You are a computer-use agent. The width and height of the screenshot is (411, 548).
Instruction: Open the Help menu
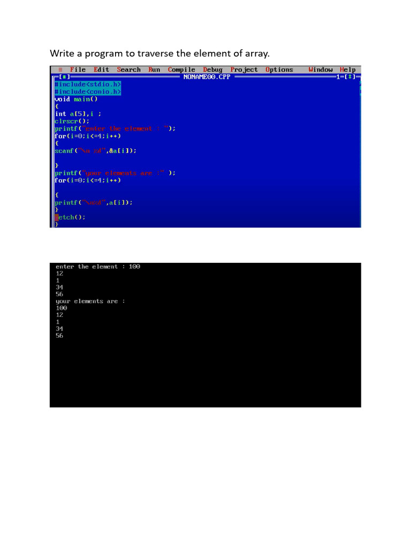coord(347,70)
